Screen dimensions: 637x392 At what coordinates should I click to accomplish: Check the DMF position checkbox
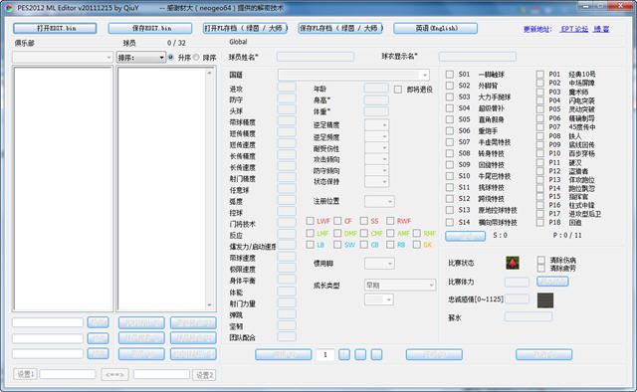[x=337, y=233]
